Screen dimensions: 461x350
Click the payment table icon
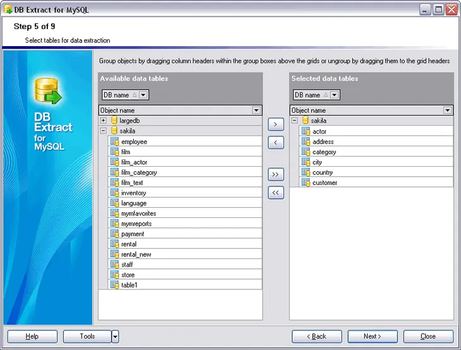[x=114, y=234]
